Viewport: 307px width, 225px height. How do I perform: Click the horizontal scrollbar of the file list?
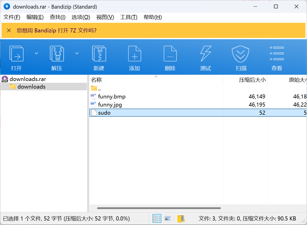159,208
